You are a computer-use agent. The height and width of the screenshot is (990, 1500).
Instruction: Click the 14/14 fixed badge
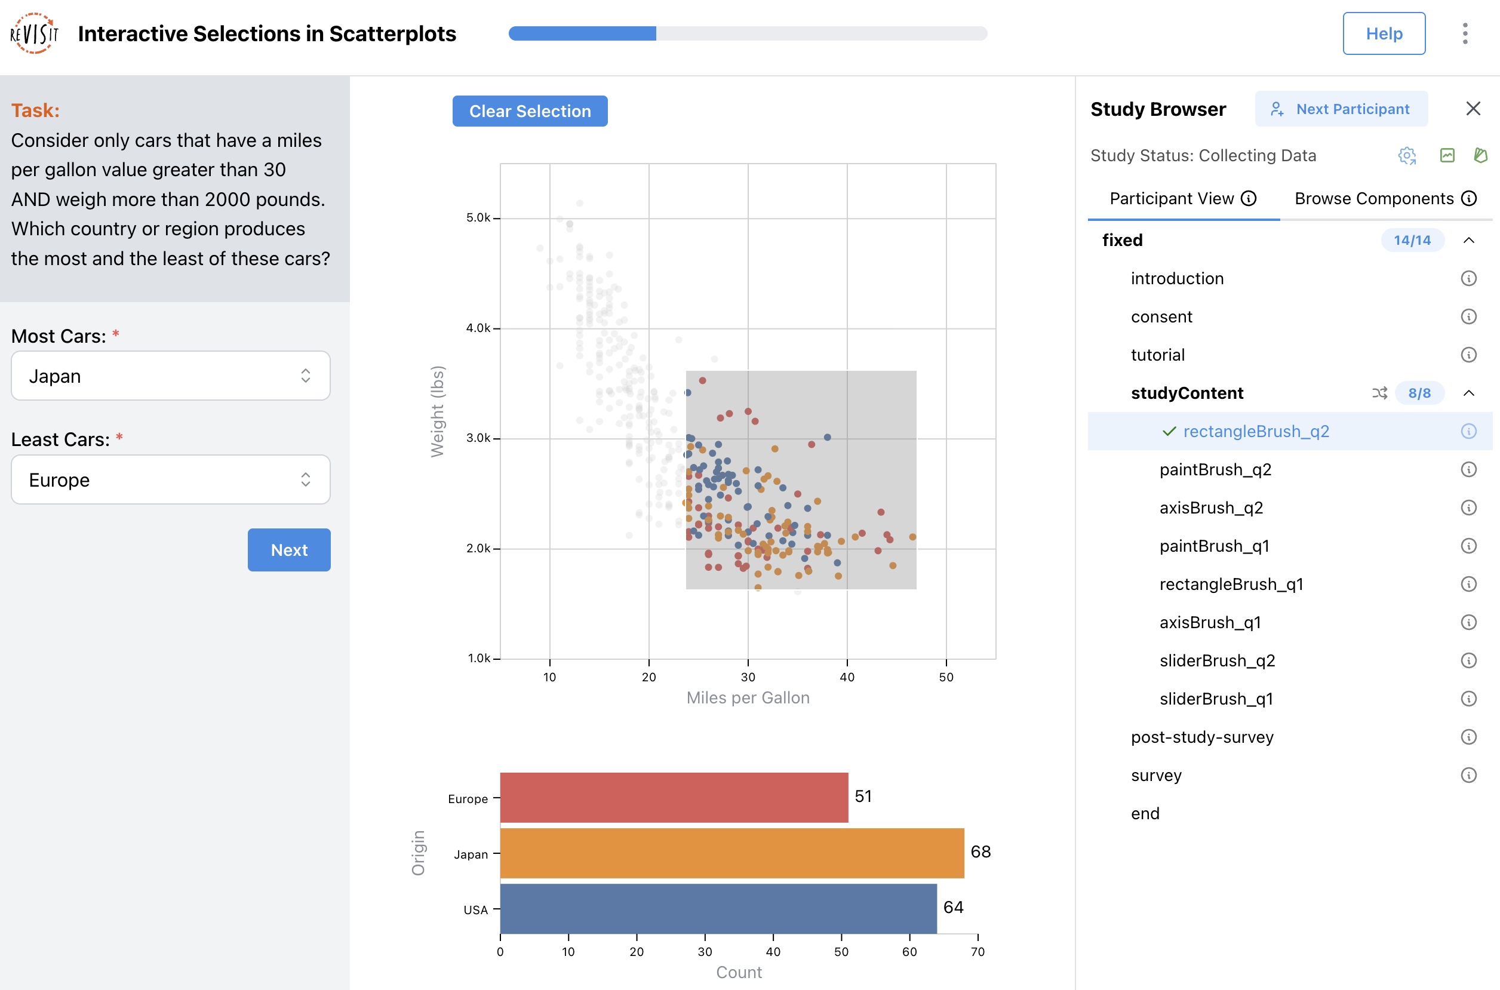point(1412,240)
